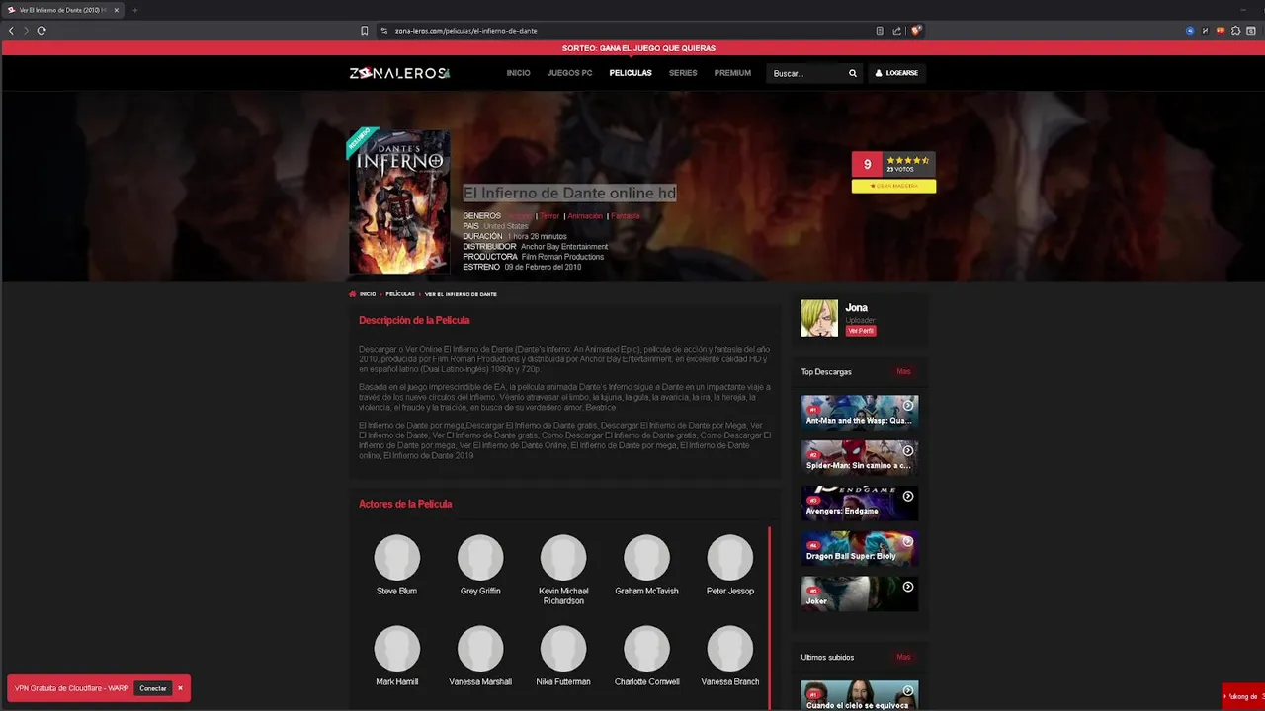This screenshot has height=711, width=1265.
Task: Click the play icon on Spider-Man card
Action: 908,451
